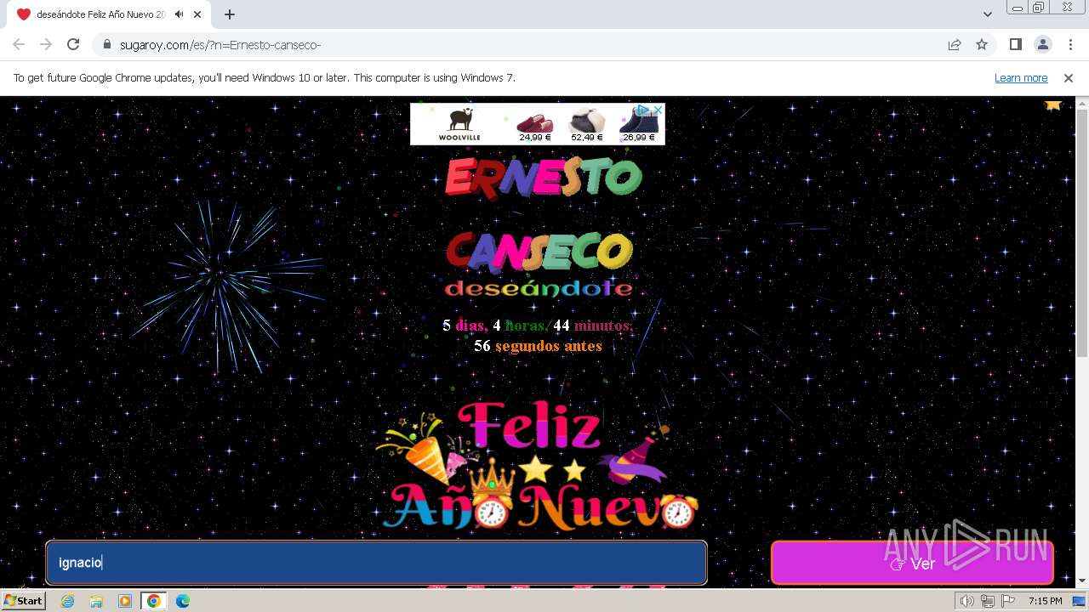
Task: Click the site lock icon in address bar
Action: pyautogui.click(x=107, y=44)
